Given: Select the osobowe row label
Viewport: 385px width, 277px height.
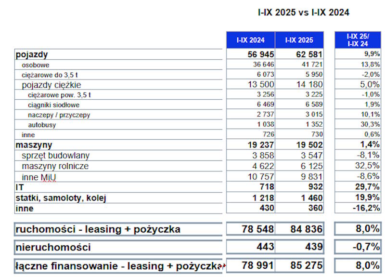Looking at the screenshot, I should (36, 65).
